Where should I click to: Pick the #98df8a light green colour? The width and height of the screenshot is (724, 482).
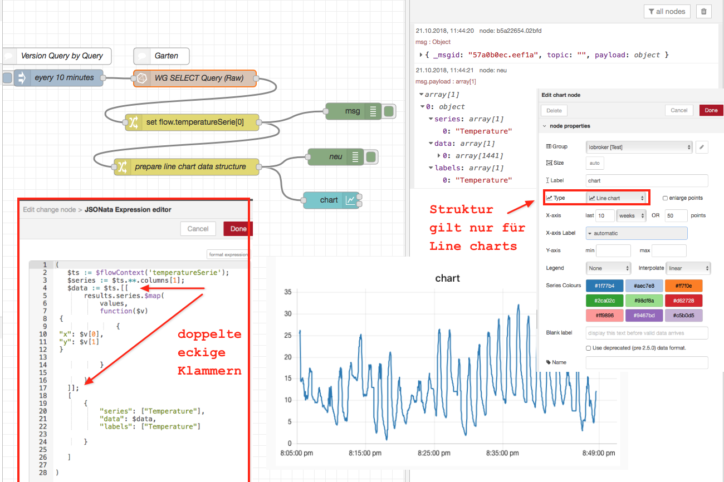644,301
